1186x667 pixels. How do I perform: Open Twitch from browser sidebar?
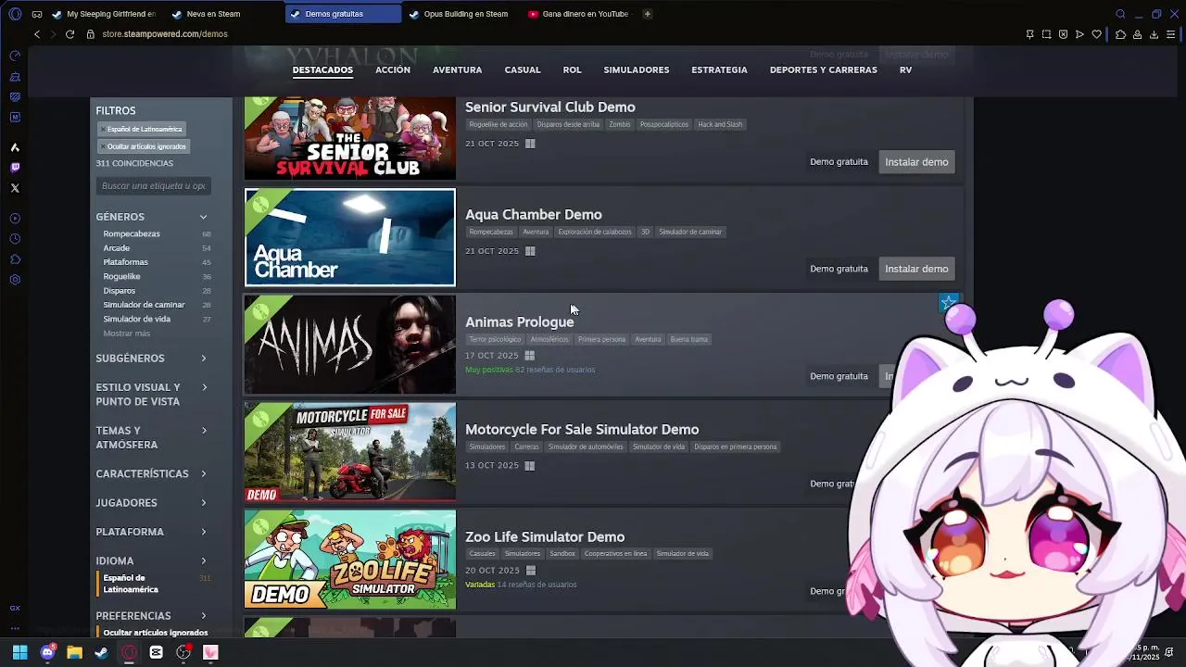(x=15, y=168)
